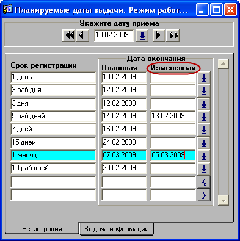Click the scrollbar down arrow

click(x=224, y=201)
